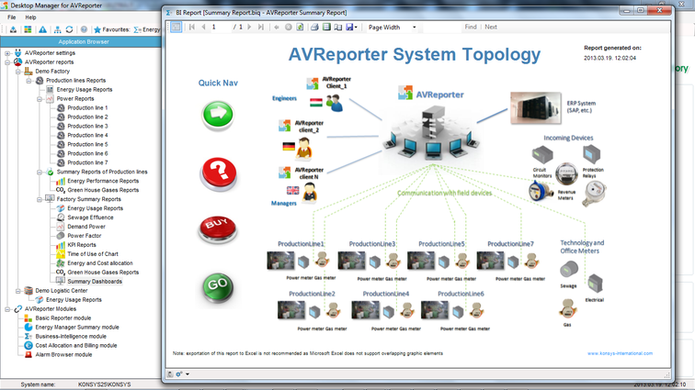This screenshot has width=695, height=390.
Task: Refresh the BI report
Action: (x=300, y=27)
